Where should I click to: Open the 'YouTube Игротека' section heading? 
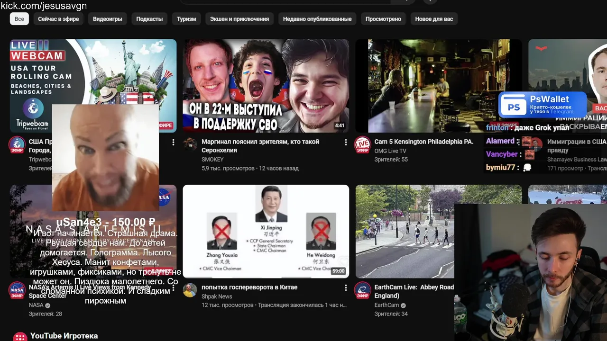click(64, 336)
